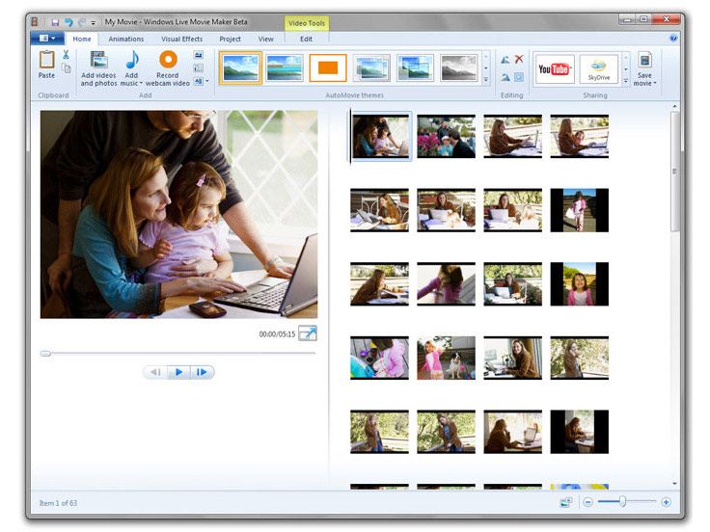The width and height of the screenshot is (710, 532).
Task: Select the fourth overlapping-frames AutoMovie theme
Action: 371,67
